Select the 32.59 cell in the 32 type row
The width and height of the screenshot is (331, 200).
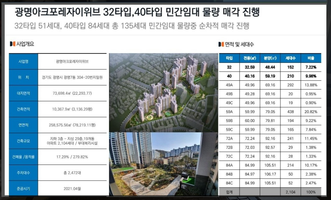click(250, 67)
